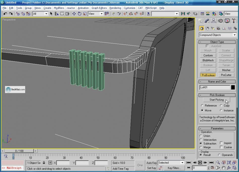Choose the Select and Rotate tool
The height and width of the screenshot is (172, 239).
pos(79,14)
